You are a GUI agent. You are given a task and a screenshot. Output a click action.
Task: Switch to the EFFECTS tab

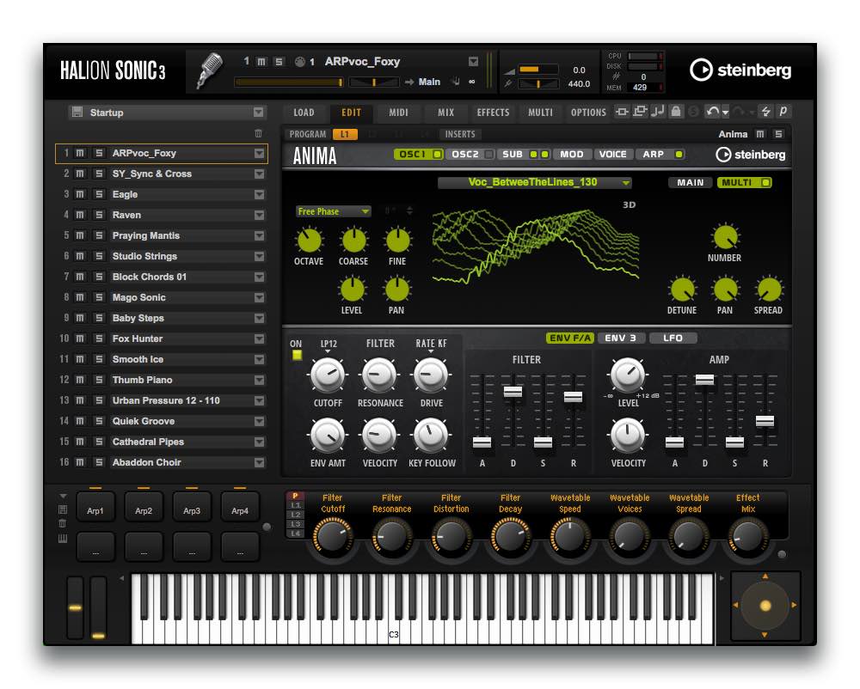tap(493, 113)
